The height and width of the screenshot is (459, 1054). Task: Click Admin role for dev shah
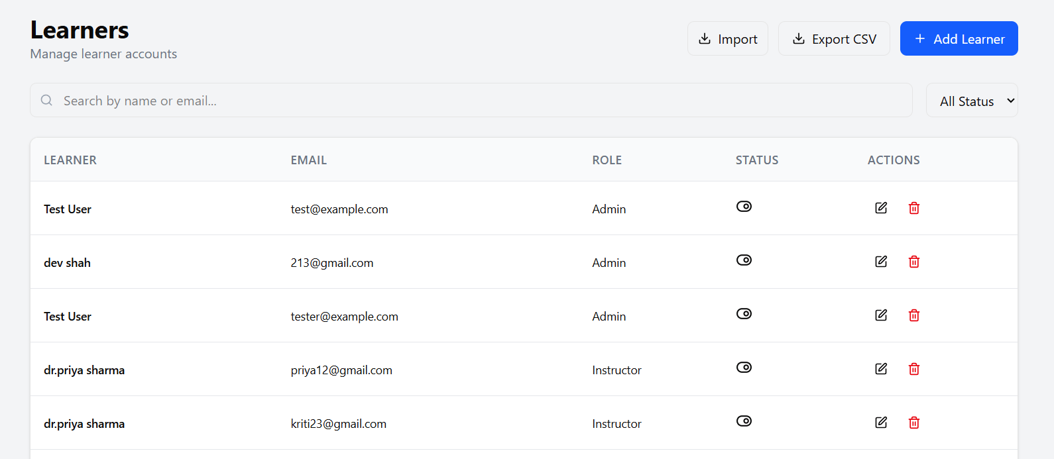point(609,263)
